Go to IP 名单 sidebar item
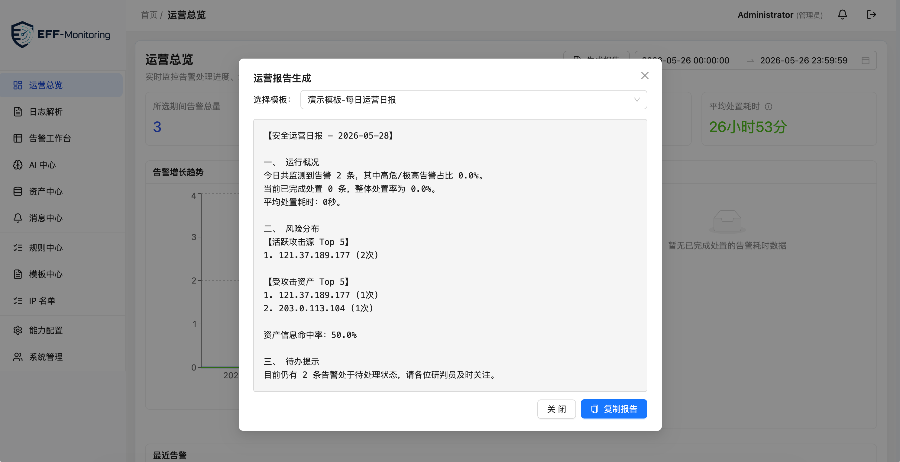The width and height of the screenshot is (900, 462). pos(61,301)
